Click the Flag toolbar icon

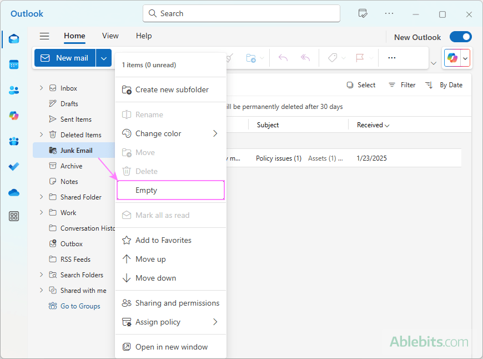coord(360,58)
